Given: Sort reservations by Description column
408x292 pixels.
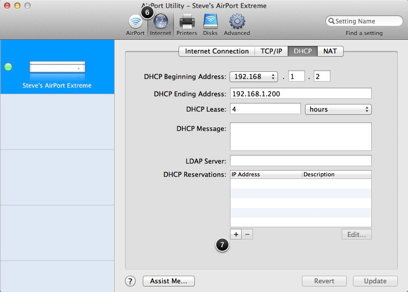Looking at the screenshot, I should coord(337,174).
